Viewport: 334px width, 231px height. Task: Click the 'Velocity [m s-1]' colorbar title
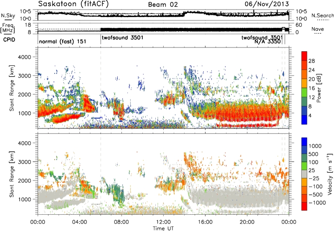tap(330, 173)
